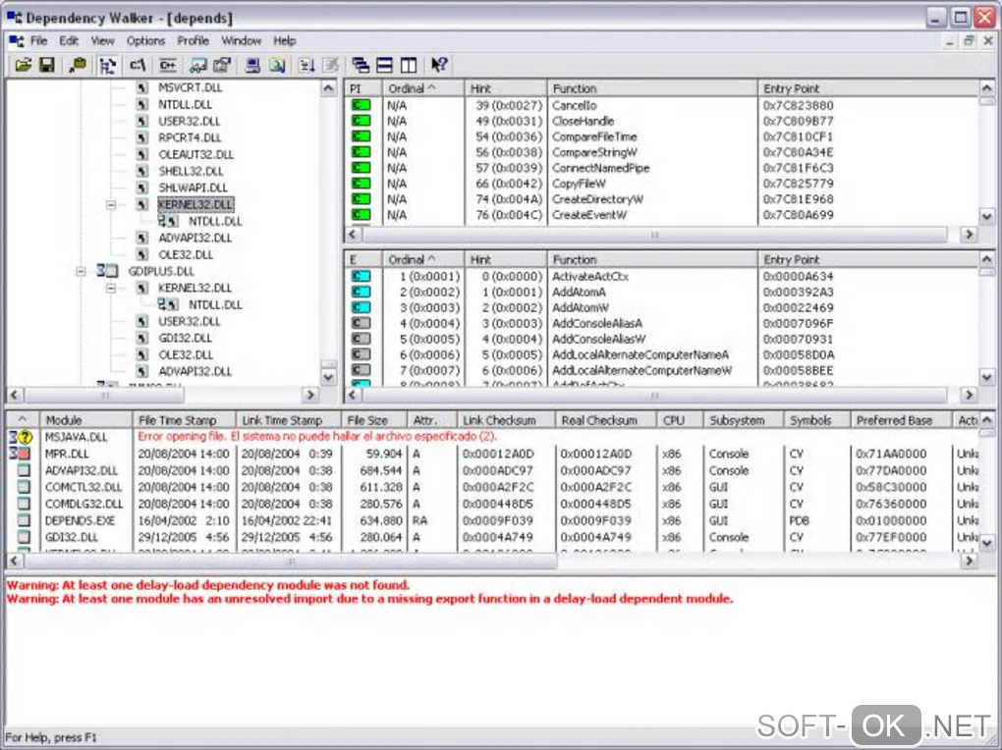
Task: Click module list horizontal scrollbar thumb
Action: [x=291, y=562]
